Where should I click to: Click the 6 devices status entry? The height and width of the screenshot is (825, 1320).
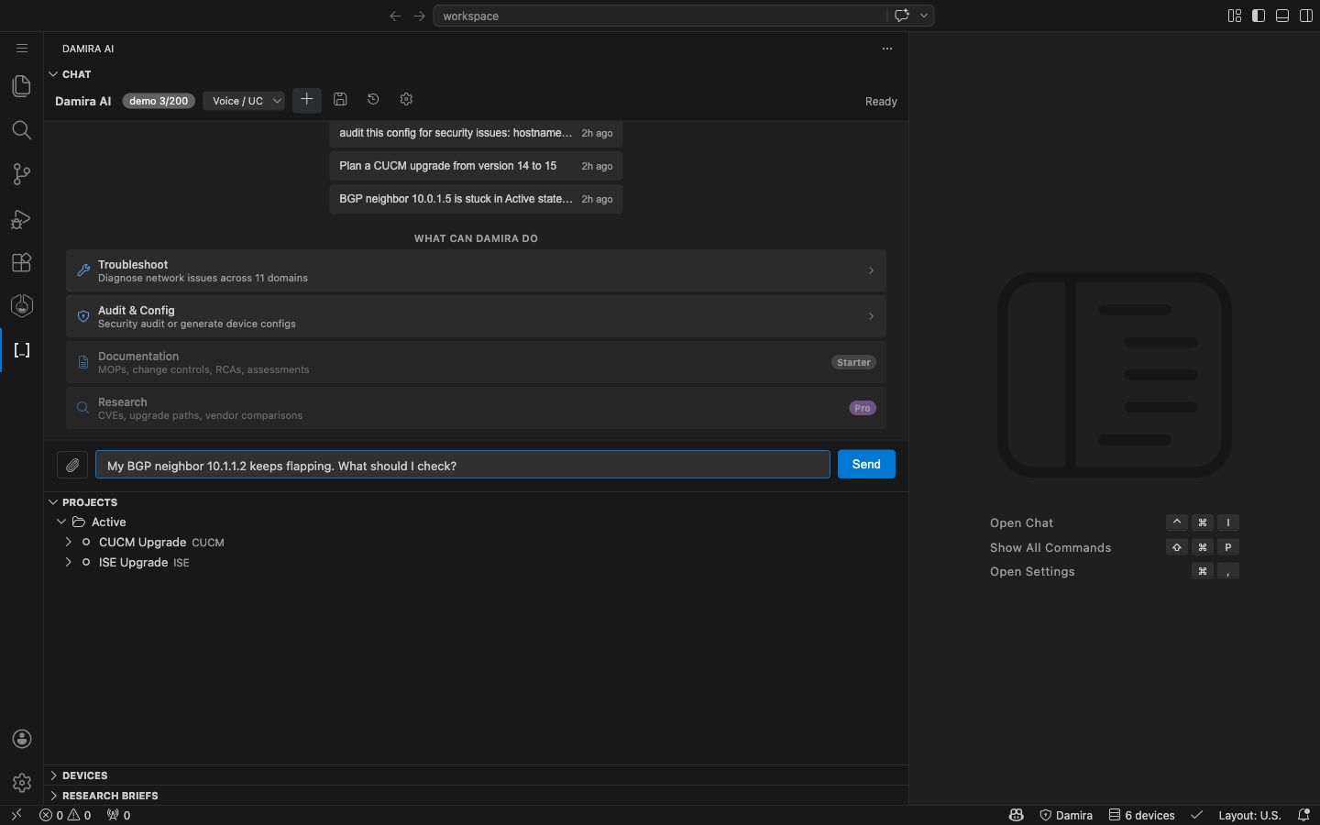1141,815
